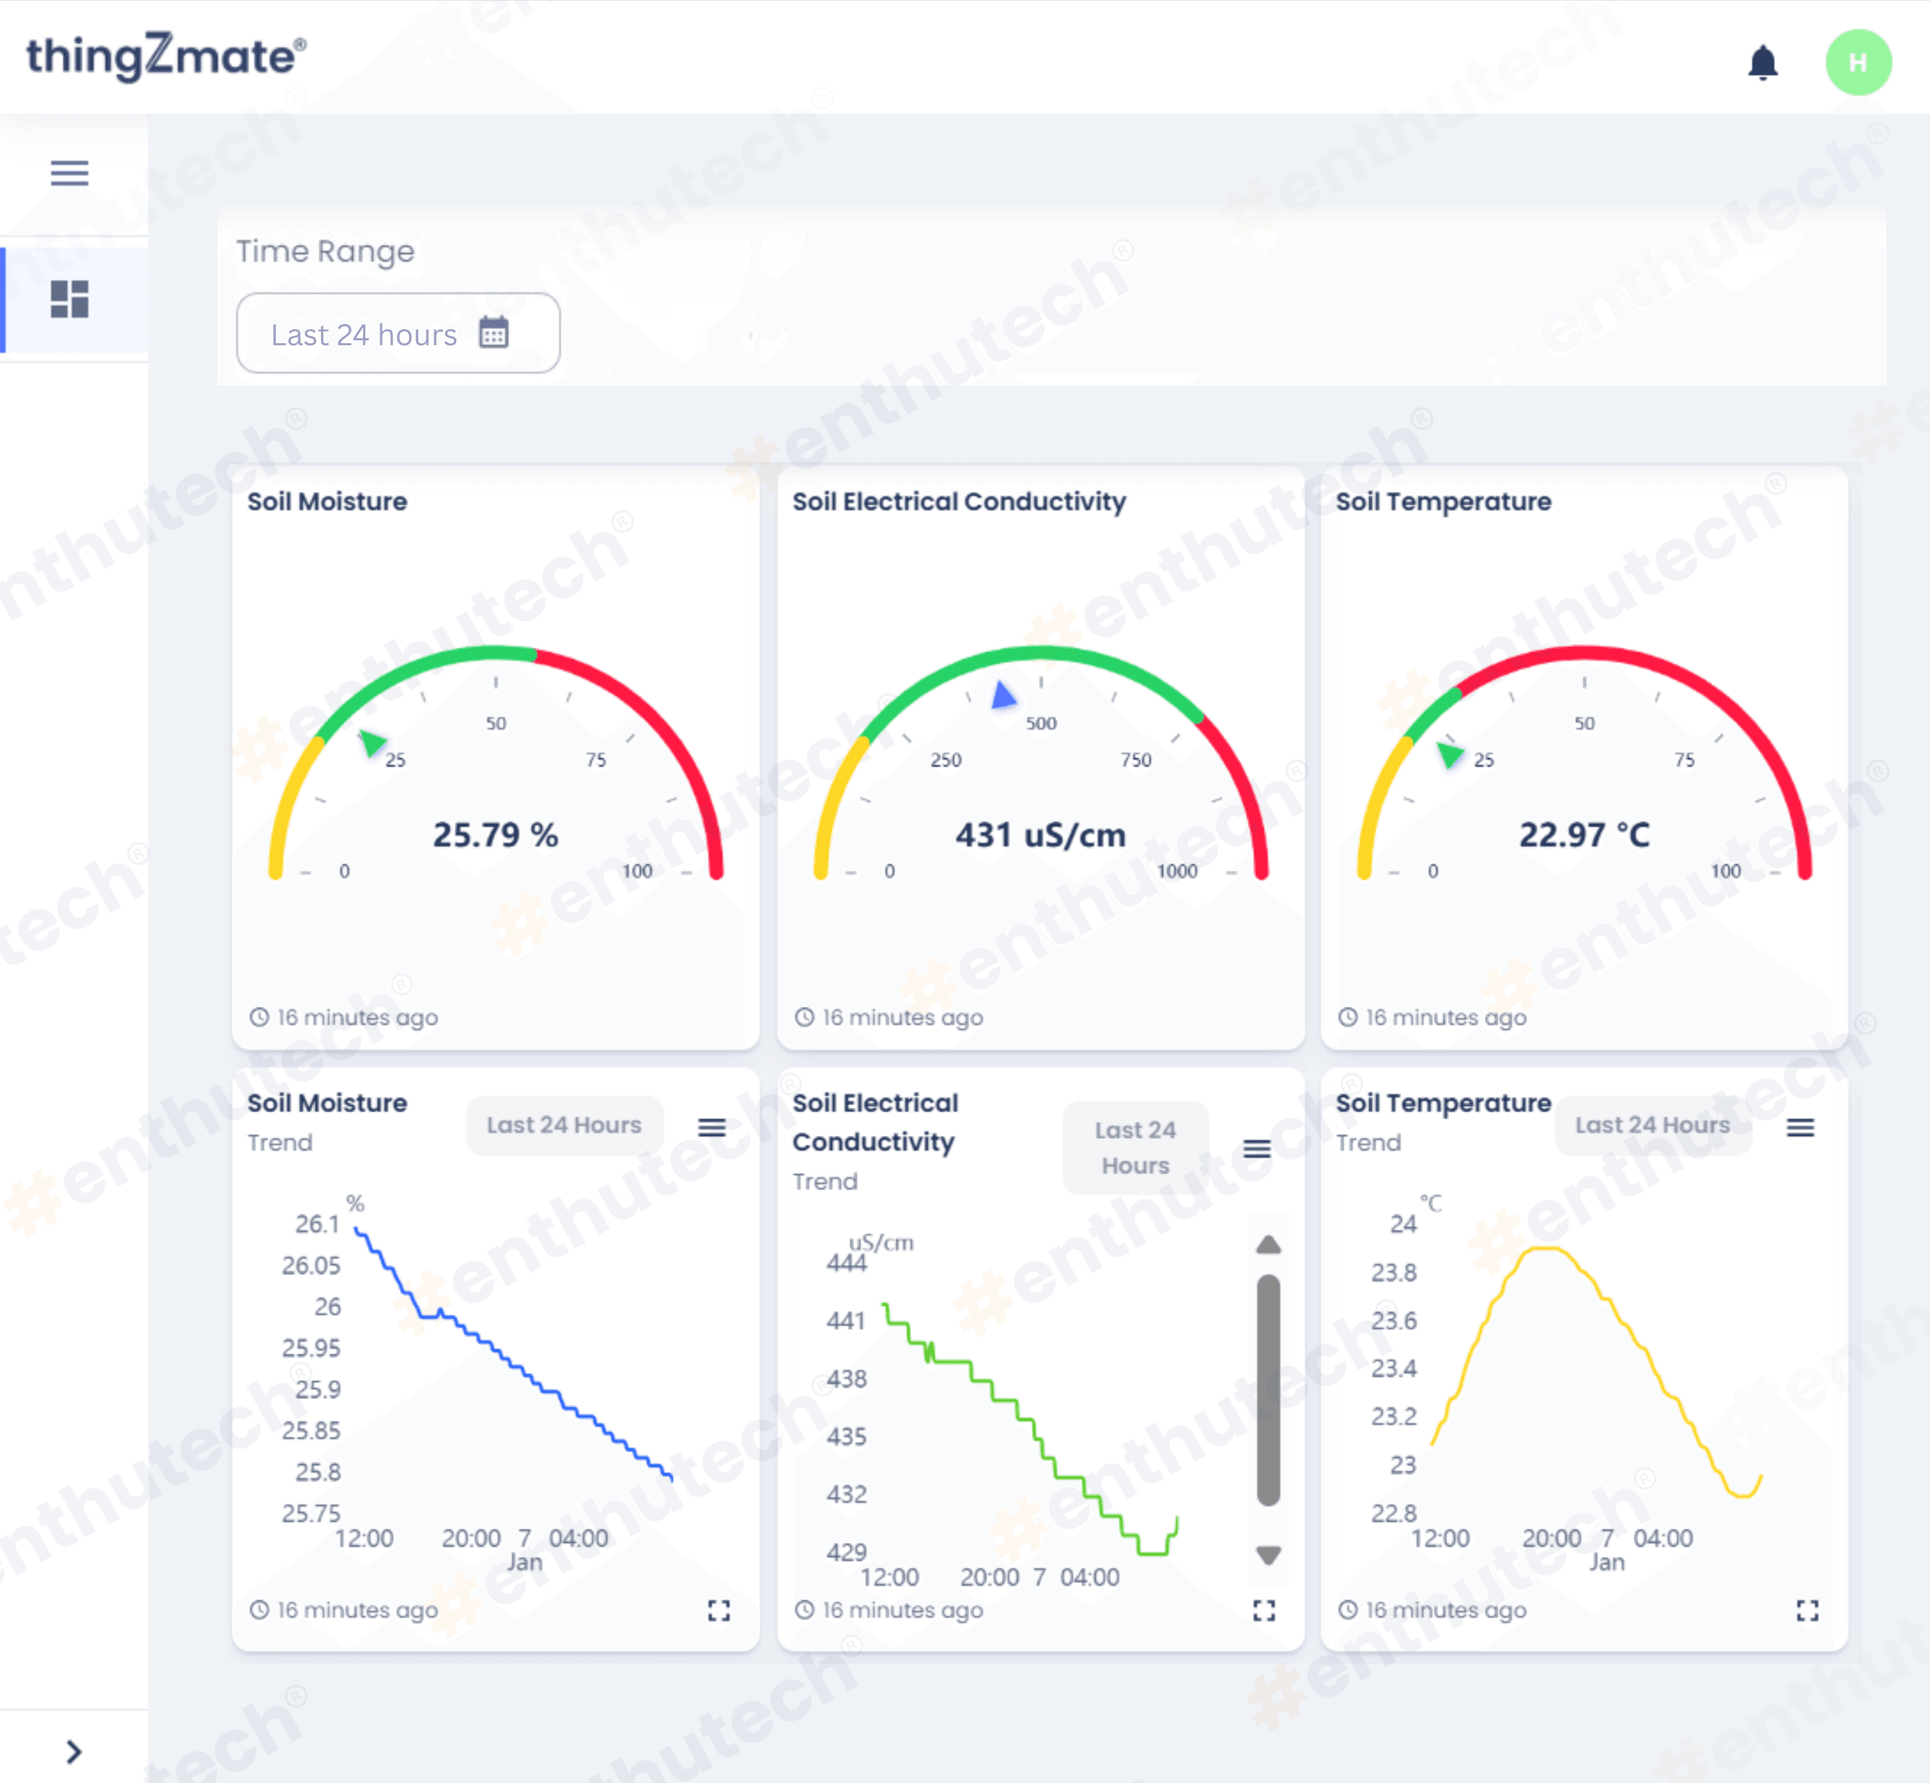The width and height of the screenshot is (1930, 1783).
Task: Open Soil Moisture trend chart options menu
Action: (x=712, y=1126)
